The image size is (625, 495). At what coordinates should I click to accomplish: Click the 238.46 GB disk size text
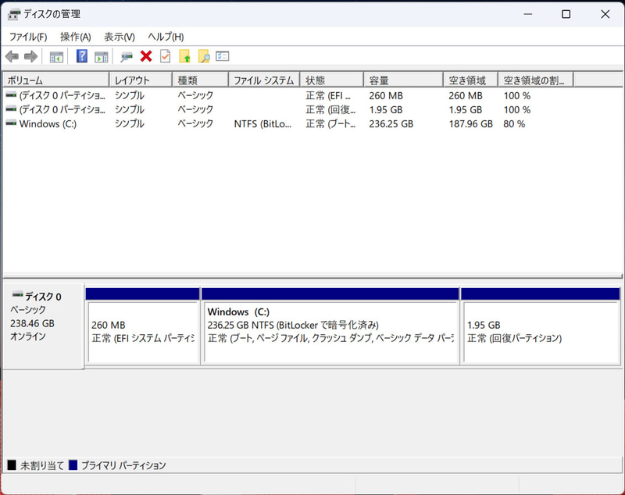pos(32,323)
